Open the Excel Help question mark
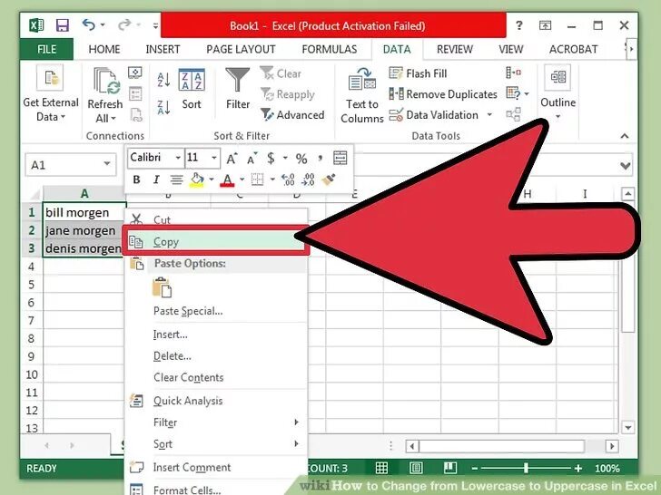The image size is (661, 495). (x=519, y=25)
